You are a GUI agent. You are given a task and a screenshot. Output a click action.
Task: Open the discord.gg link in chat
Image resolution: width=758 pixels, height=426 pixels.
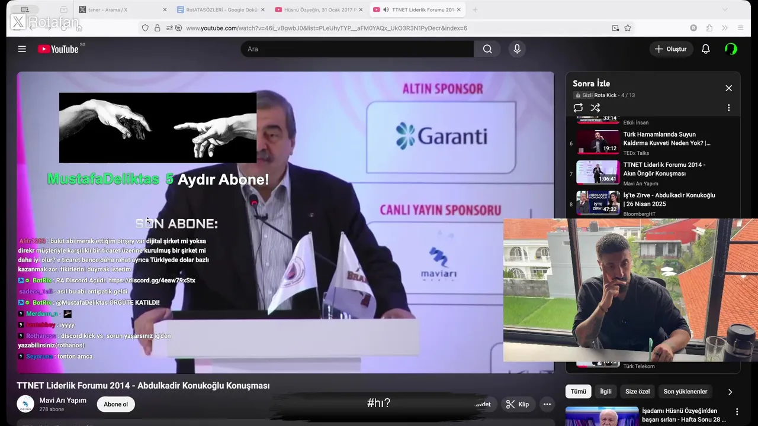coord(152,280)
